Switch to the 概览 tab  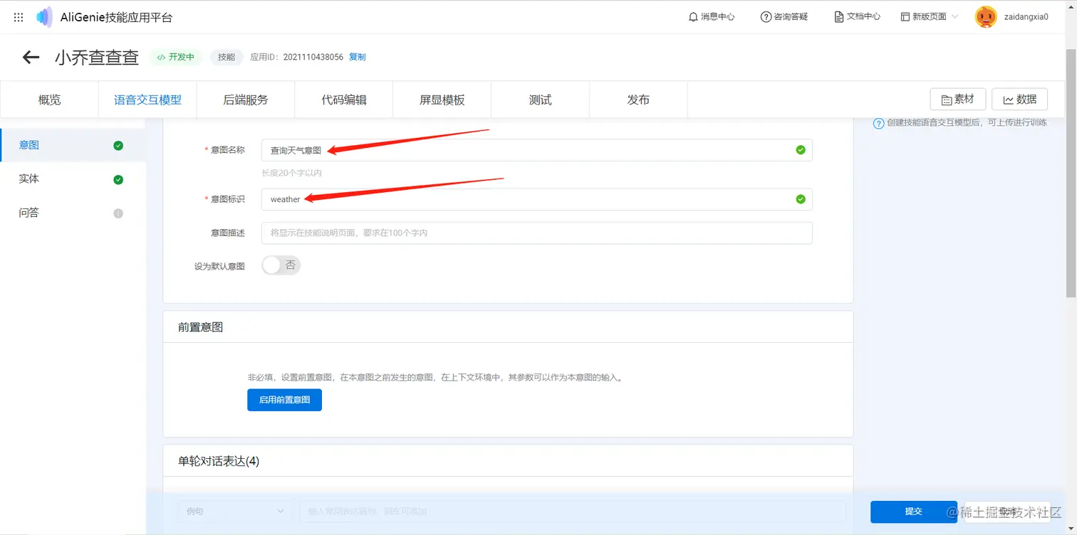click(x=49, y=100)
